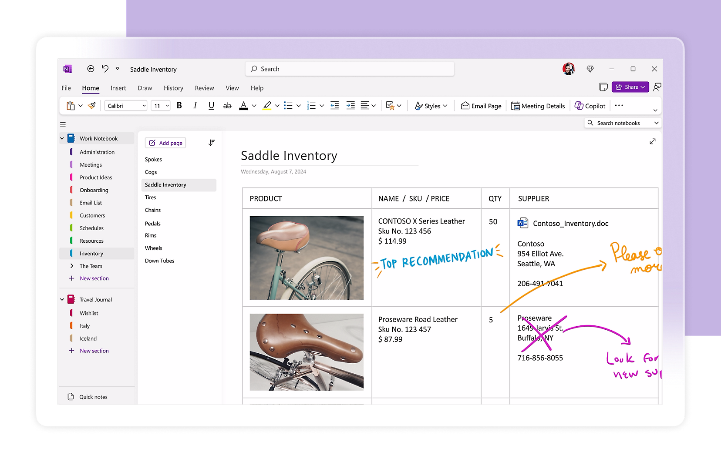Open the Draw tab
The width and height of the screenshot is (721, 462).
click(145, 88)
